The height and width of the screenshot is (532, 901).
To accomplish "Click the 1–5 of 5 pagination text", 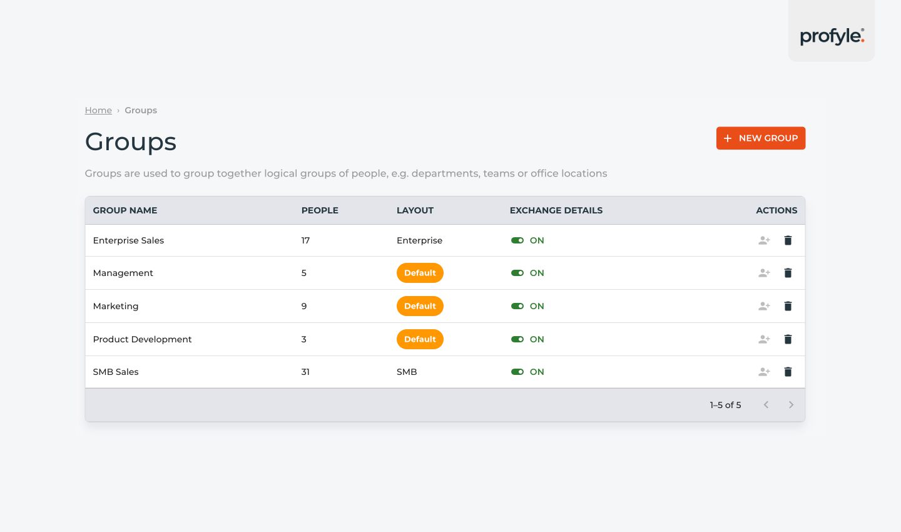I will (725, 405).
